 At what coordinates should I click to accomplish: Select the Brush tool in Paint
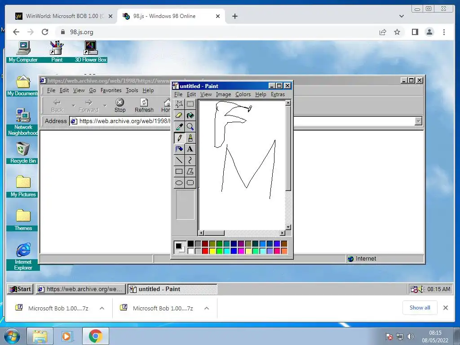(x=190, y=138)
